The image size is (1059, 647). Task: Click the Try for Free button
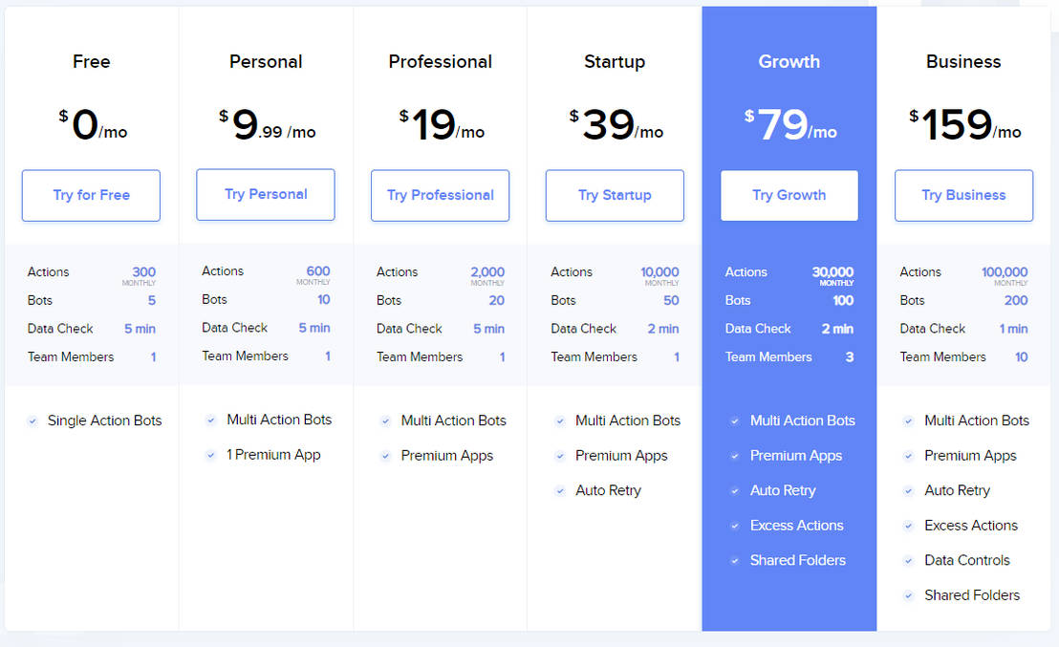click(91, 195)
